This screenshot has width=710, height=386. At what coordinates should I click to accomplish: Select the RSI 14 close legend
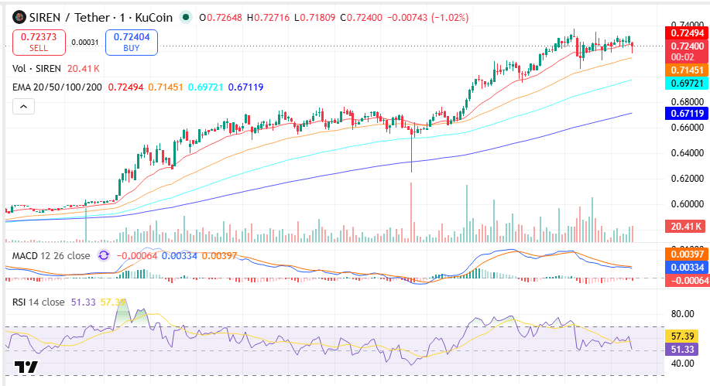tap(39, 302)
